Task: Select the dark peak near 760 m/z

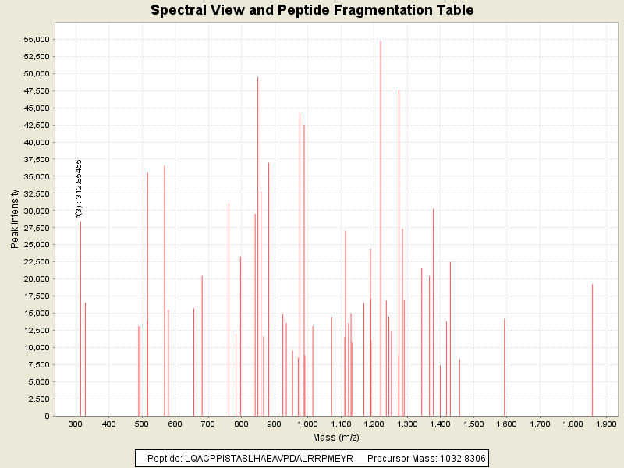Action: pos(229,312)
